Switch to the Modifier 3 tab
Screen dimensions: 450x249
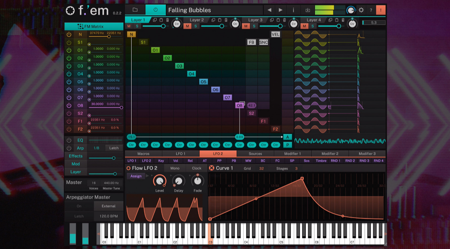[367, 154]
